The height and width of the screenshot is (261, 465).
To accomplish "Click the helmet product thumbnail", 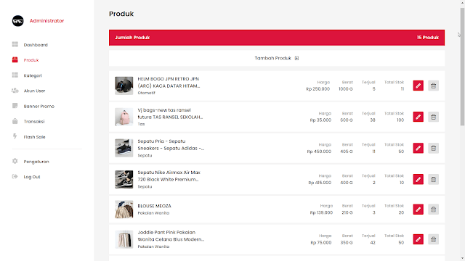I will pos(124,86).
